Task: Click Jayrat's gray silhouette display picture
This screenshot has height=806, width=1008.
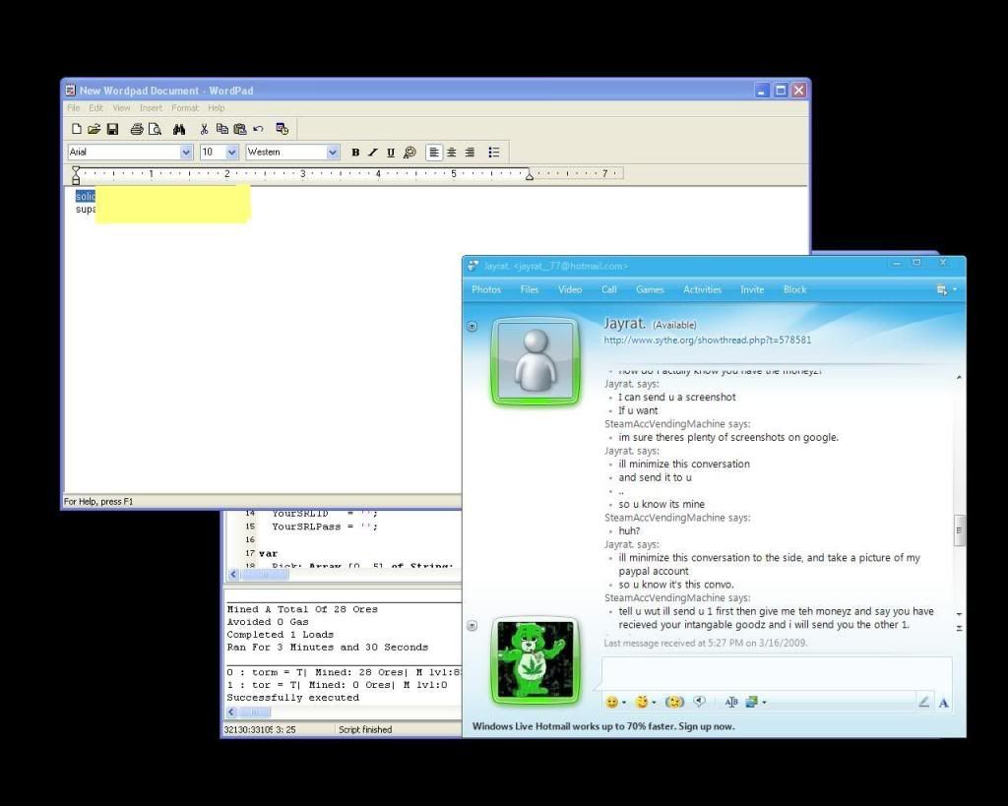Action: [x=535, y=361]
